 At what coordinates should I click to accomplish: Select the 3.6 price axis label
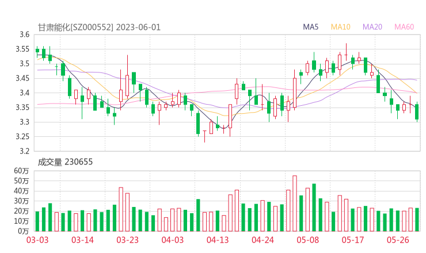click(24, 34)
